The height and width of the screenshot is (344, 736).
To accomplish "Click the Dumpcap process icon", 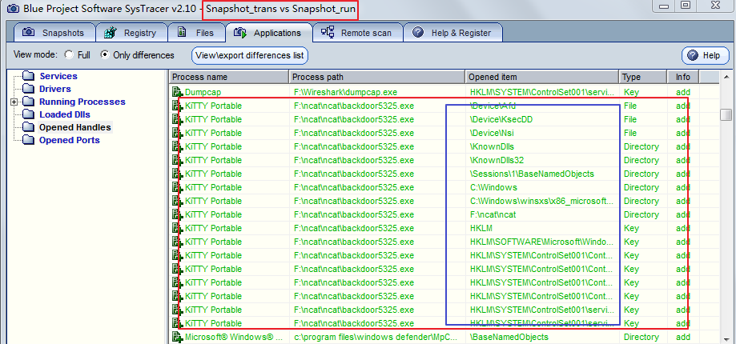I will click(x=178, y=92).
